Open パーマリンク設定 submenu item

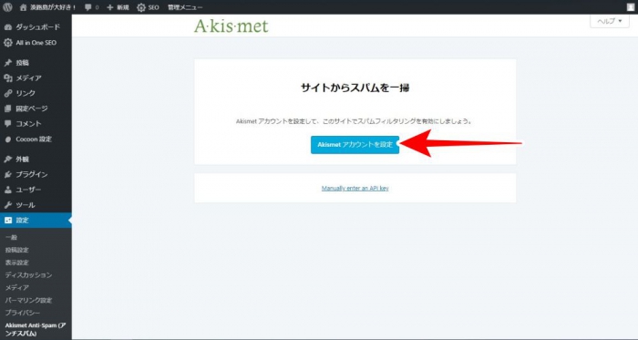pos(28,301)
